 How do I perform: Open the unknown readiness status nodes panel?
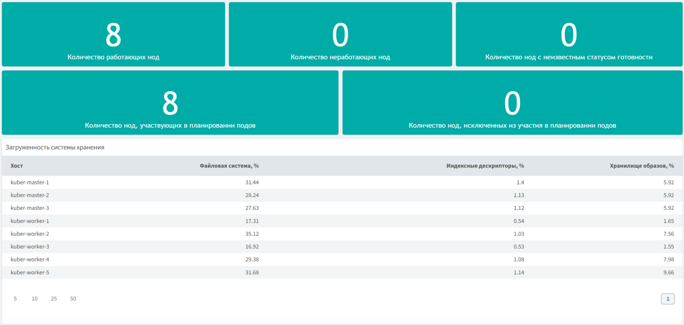click(568, 35)
